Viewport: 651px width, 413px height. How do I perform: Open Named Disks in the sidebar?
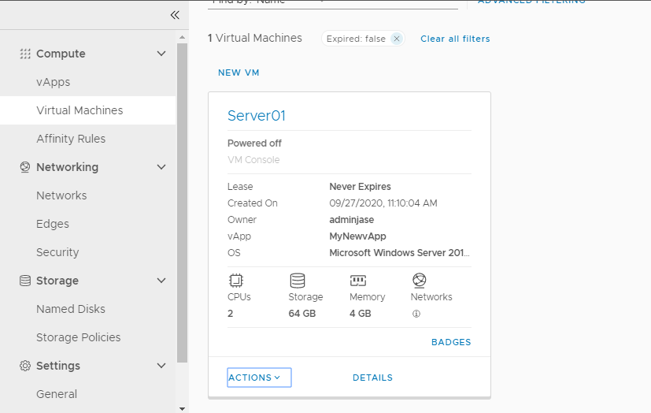(71, 309)
